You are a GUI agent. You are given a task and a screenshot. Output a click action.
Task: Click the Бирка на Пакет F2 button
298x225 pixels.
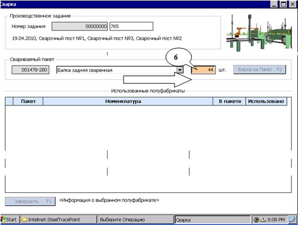click(260, 70)
